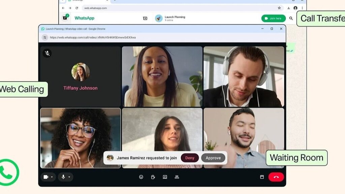The image size is (345, 194).
Task: Close the Launch Planning video call window
Action: pyautogui.click(x=281, y=29)
